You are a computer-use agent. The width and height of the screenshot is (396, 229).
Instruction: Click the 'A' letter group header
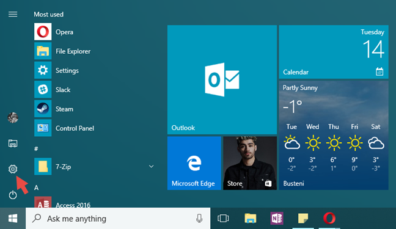click(x=37, y=187)
